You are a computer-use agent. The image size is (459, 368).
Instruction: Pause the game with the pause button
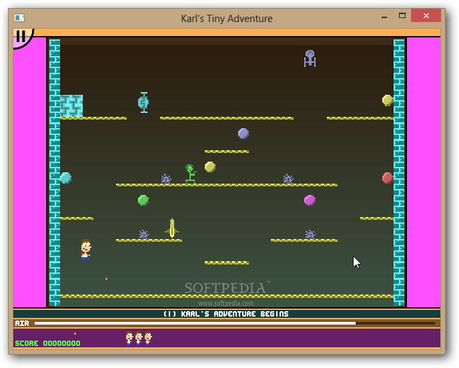21,36
